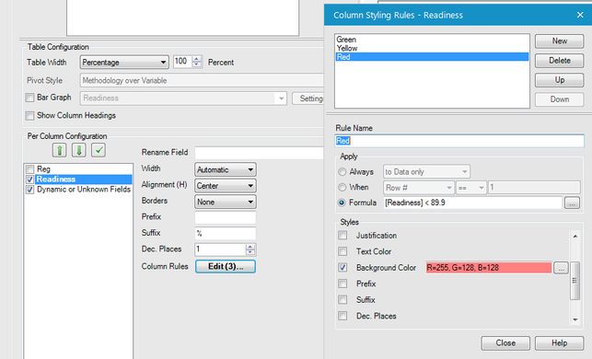This screenshot has width=592, height=359.
Task: Click the Down rule button
Action: point(559,99)
